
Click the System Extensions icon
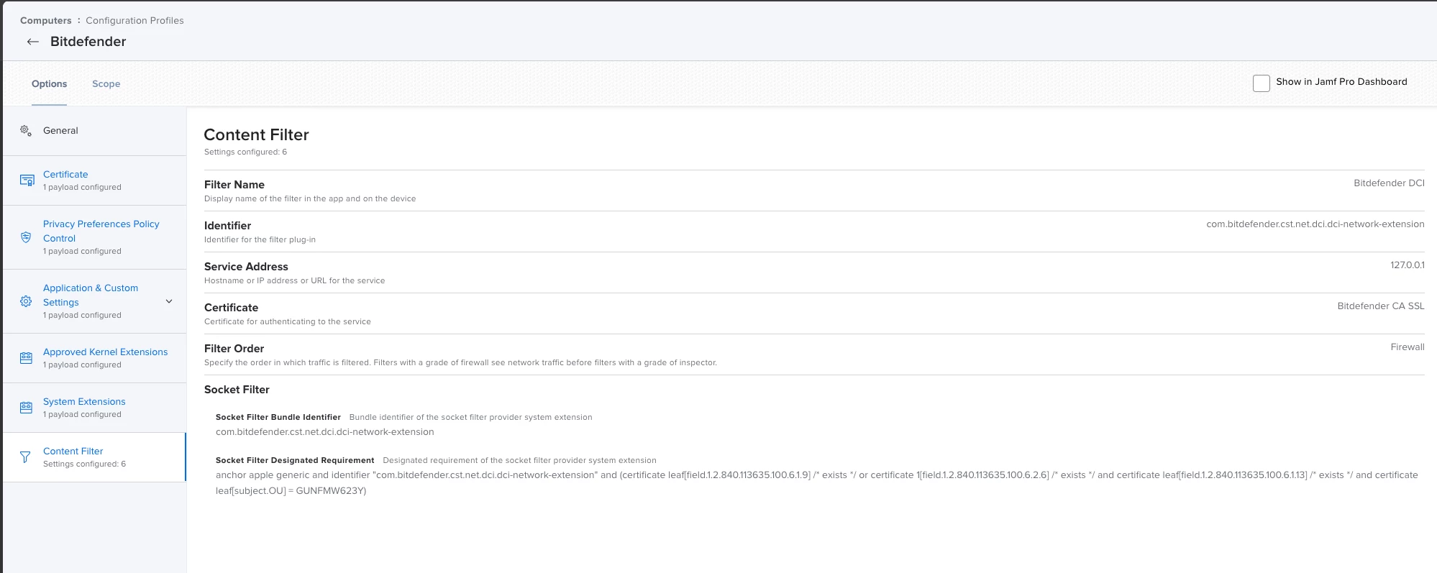click(26, 408)
